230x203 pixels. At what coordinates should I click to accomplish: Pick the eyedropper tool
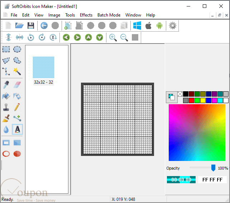(x=6, y=85)
